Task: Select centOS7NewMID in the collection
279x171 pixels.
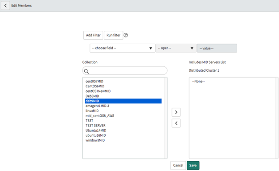Action: [x=123, y=91]
